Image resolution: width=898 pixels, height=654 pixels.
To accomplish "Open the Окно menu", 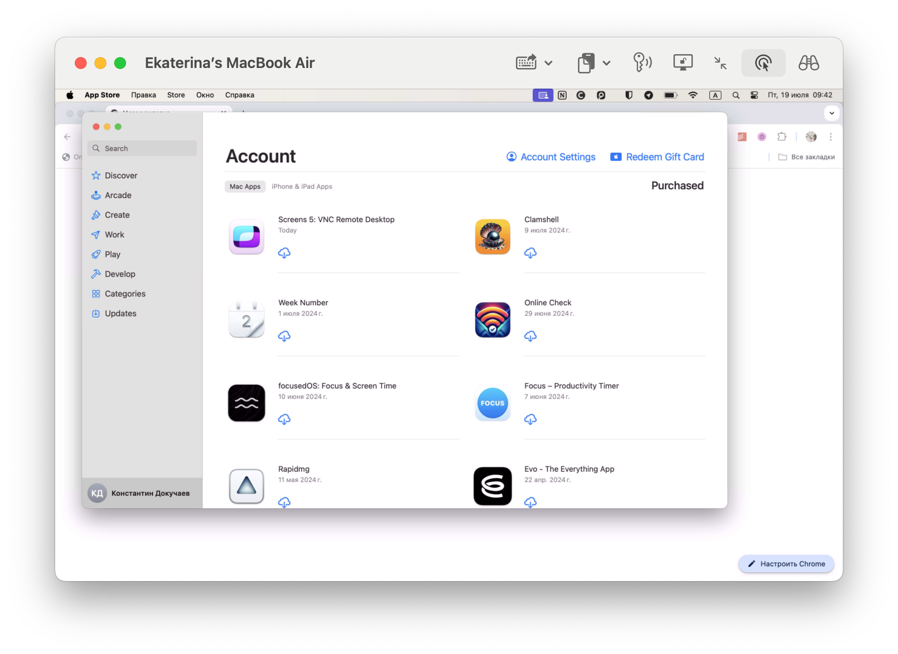I will [205, 95].
